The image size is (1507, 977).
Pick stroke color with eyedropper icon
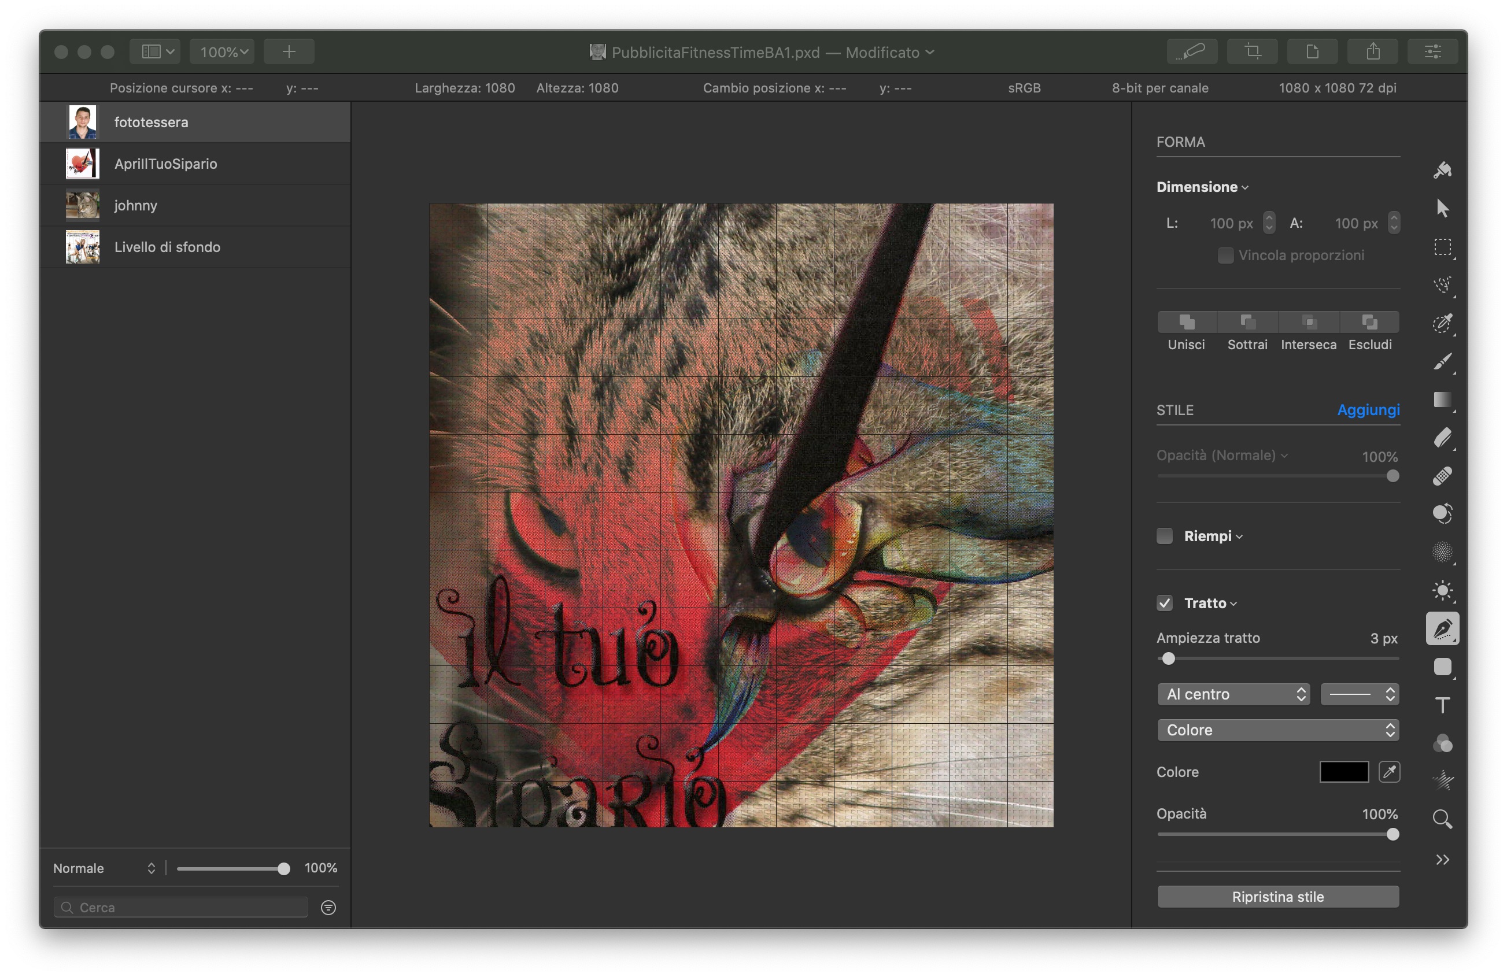[x=1389, y=772]
